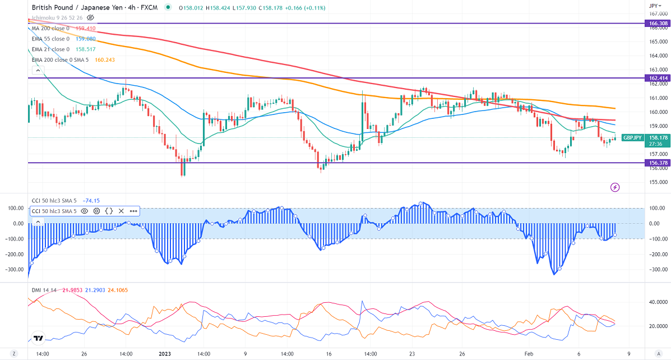Open CCI source code braces icon
Screen dimensions: 671x360
point(109,211)
